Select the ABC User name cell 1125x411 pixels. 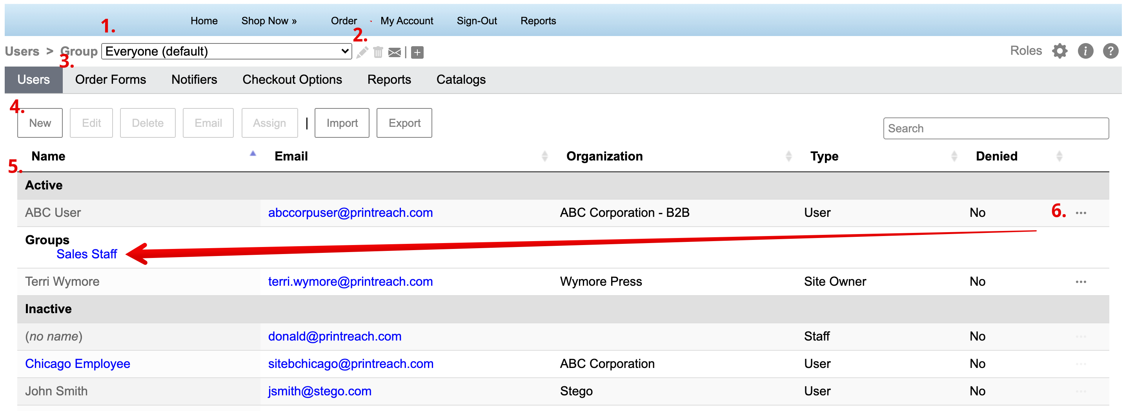tap(139, 213)
